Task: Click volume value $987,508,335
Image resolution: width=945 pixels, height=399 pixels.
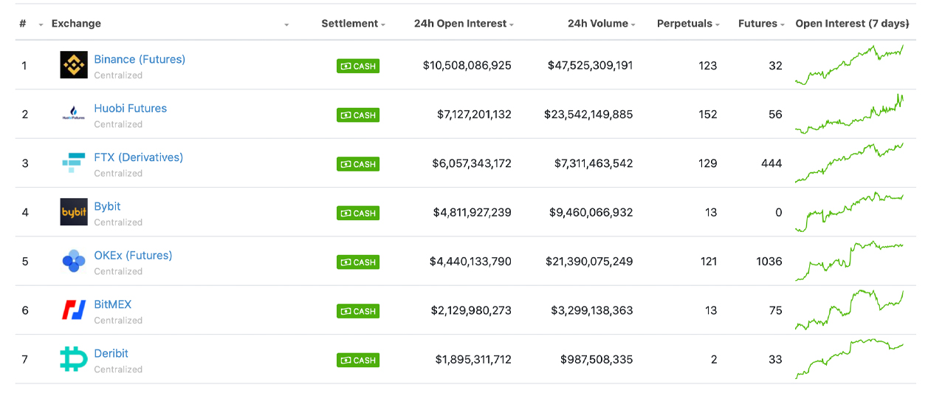Action: pyautogui.click(x=597, y=360)
